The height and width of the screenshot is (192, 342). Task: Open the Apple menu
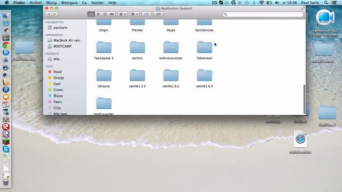pyautogui.click(x=7, y=3)
